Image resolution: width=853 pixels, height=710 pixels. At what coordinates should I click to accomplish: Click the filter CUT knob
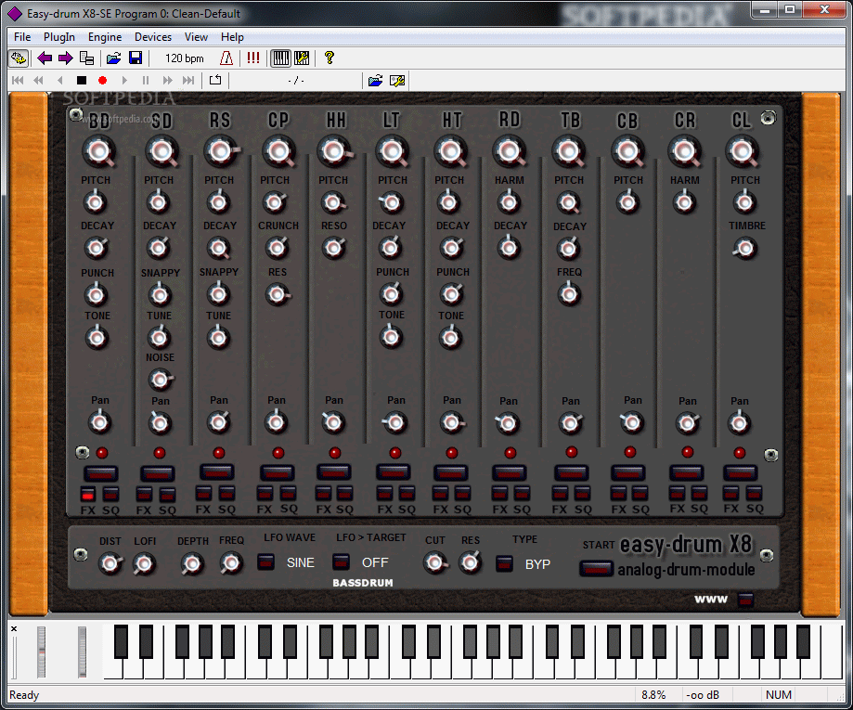click(x=434, y=562)
